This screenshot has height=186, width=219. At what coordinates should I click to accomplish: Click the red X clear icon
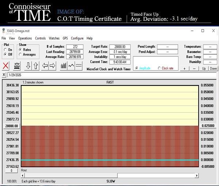pos(6,66)
